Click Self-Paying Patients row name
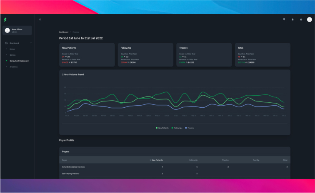315x193 pixels. click(x=70, y=174)
